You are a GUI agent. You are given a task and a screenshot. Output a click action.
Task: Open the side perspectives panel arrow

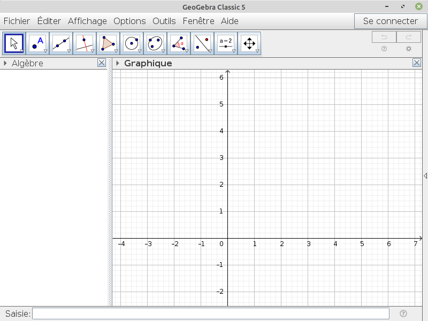pos(425,176)
